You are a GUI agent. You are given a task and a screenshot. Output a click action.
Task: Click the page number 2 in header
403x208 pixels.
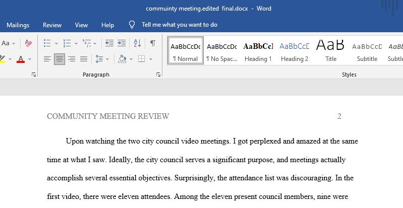[x=339, y=116]
